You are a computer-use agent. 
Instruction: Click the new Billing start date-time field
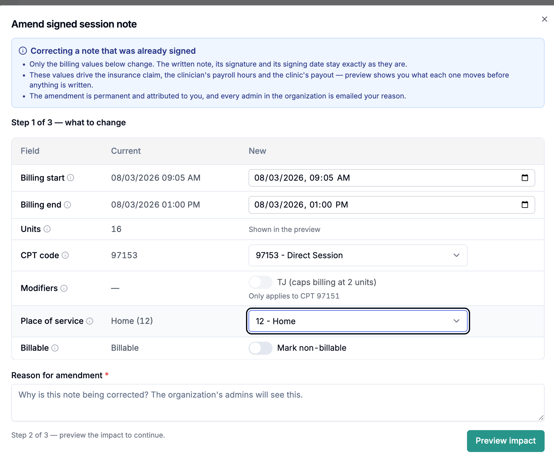tap(392, 178)
